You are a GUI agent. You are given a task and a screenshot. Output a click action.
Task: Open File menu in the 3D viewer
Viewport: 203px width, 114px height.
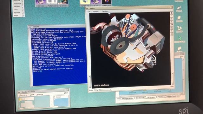click(x=89, y=11)
